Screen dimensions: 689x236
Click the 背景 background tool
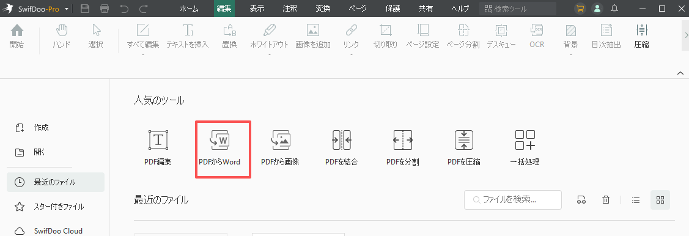coord(571,36)
